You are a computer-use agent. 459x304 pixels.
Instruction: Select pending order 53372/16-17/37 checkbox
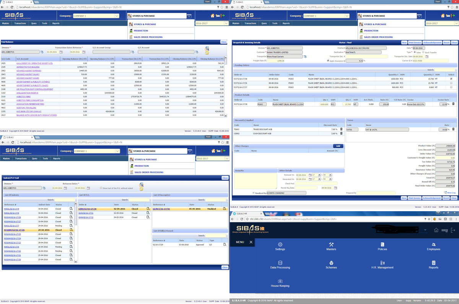tap(451, 87)
